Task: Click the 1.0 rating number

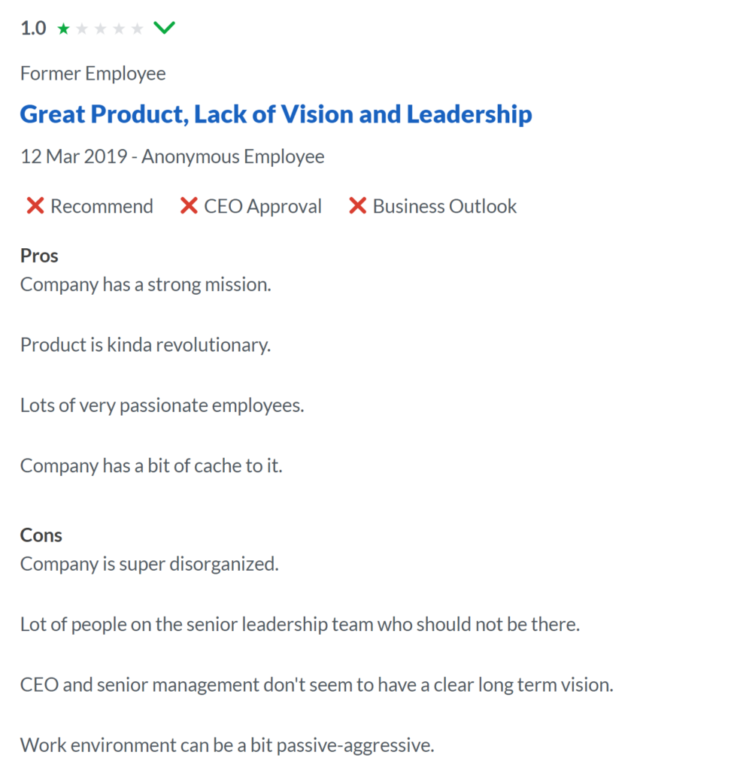Action: tap(33, 29)
